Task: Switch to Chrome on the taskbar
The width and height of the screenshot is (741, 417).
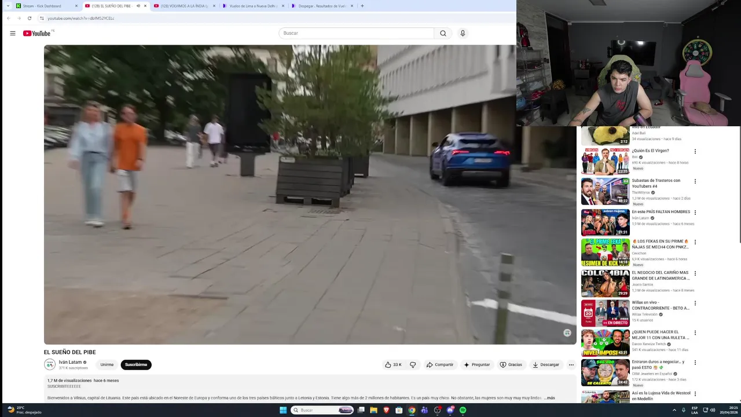Action: [x=412, y=410]
